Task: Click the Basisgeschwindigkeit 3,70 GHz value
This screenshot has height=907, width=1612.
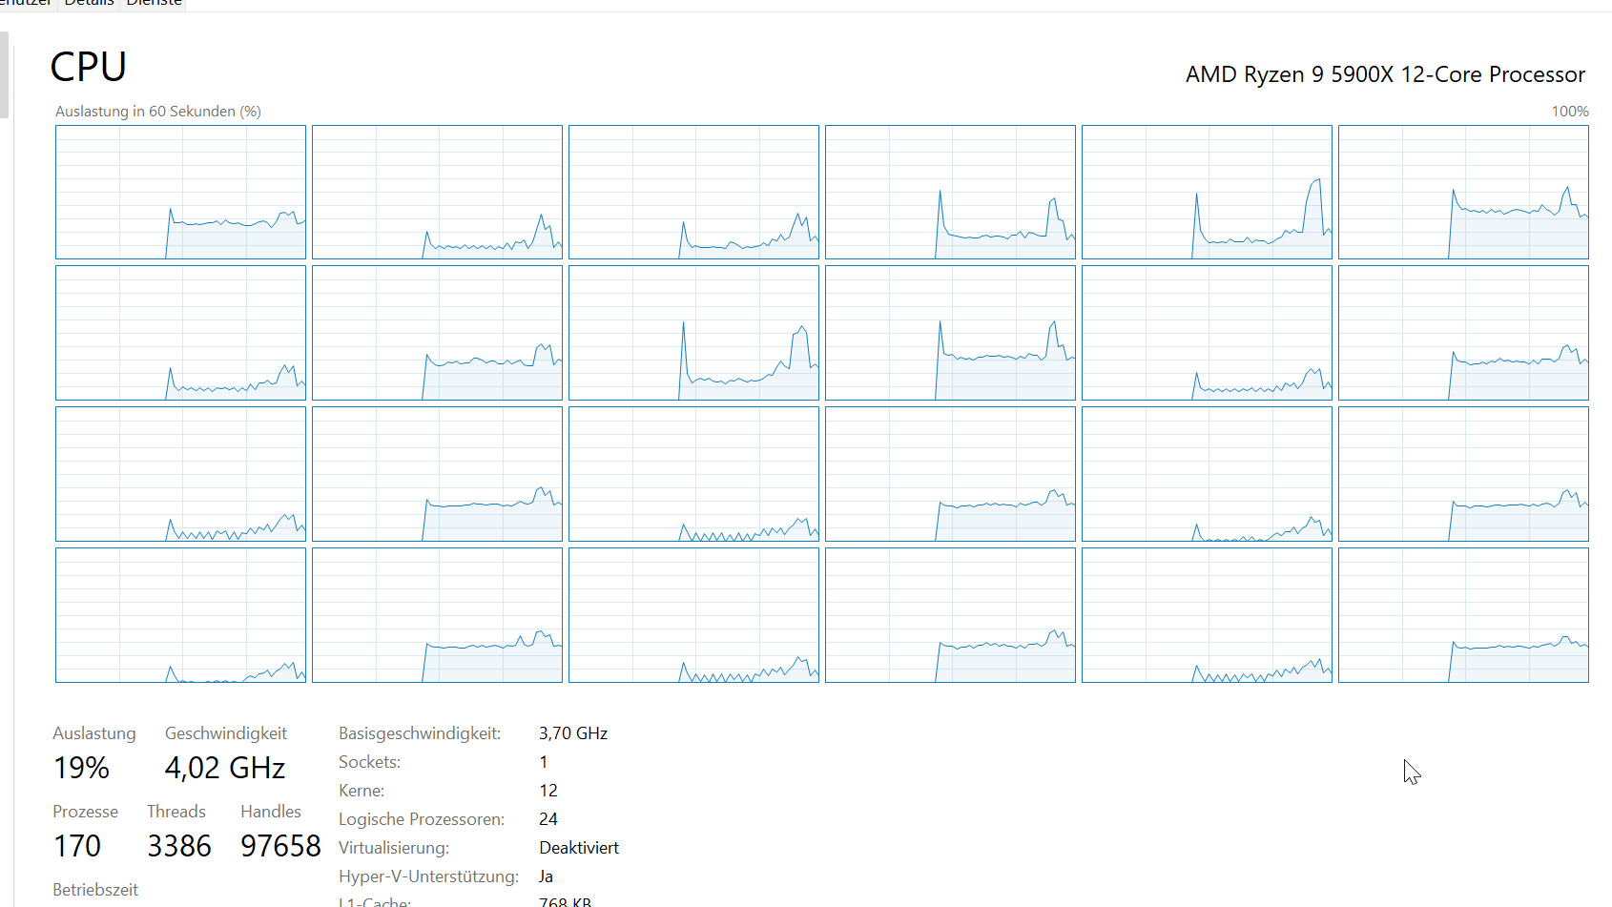Action: 572,733
